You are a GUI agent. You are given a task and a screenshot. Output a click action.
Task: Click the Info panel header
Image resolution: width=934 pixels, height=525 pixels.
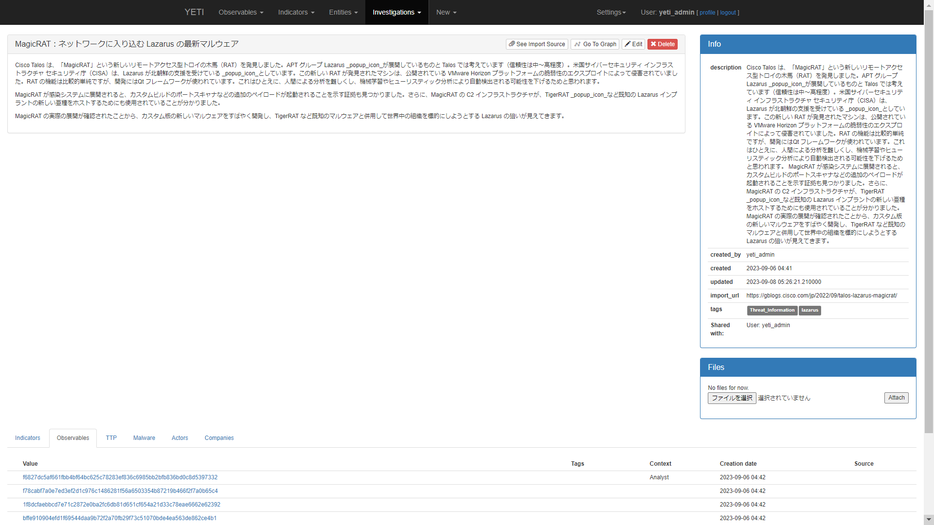pyautogui.click(x=808, y=44)
